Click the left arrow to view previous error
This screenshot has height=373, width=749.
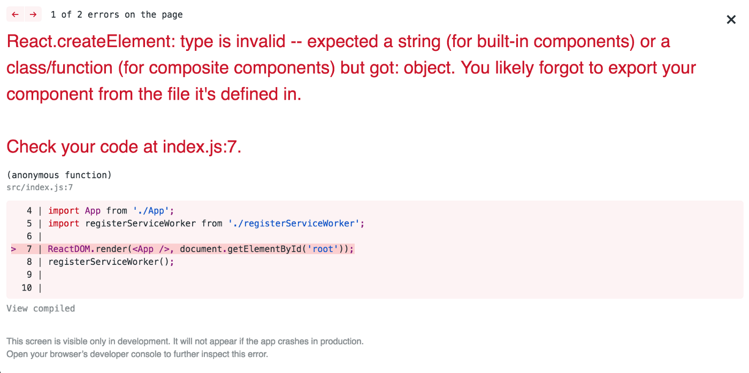click(x=15, y=14)
